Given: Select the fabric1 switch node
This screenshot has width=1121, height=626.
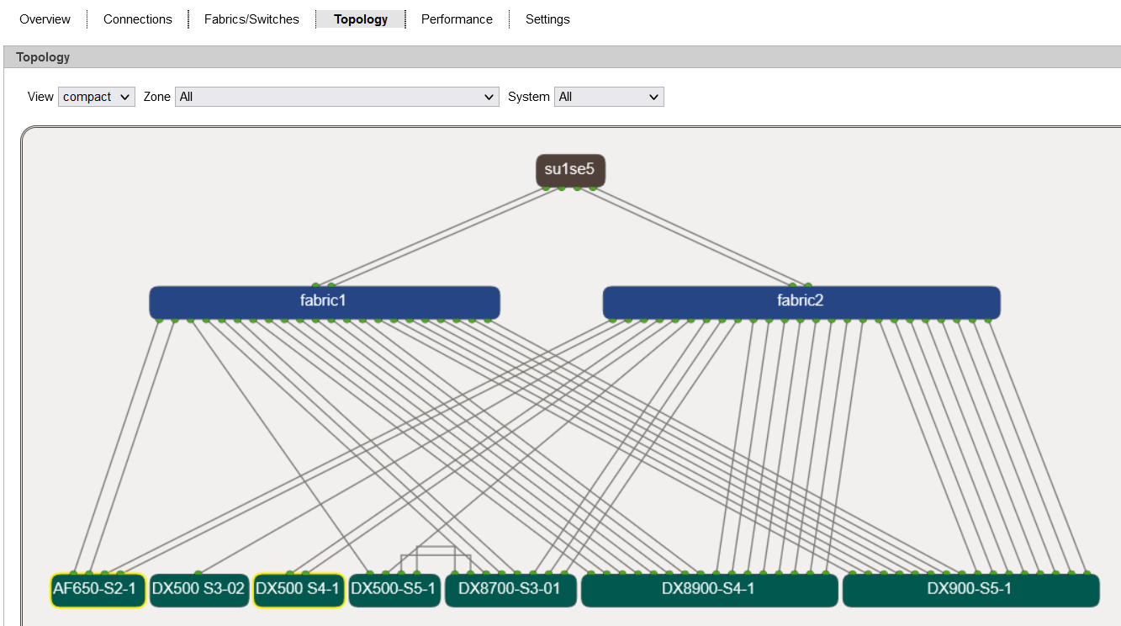Looking at the screenshot, I should [324, 300].
